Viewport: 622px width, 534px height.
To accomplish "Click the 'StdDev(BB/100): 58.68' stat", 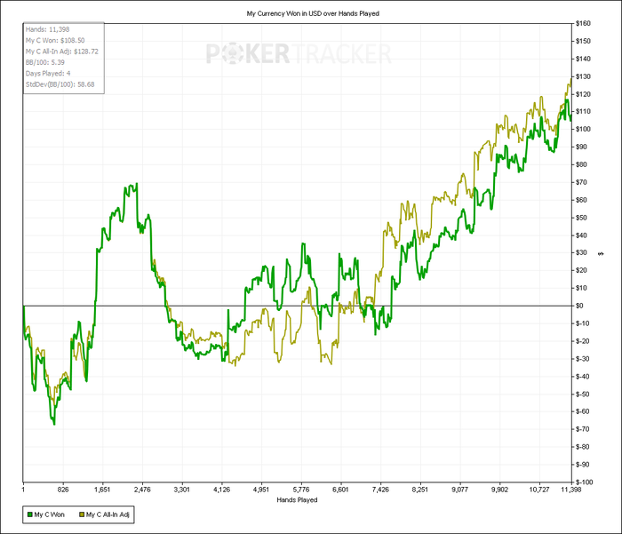I will tap(60, 84).
